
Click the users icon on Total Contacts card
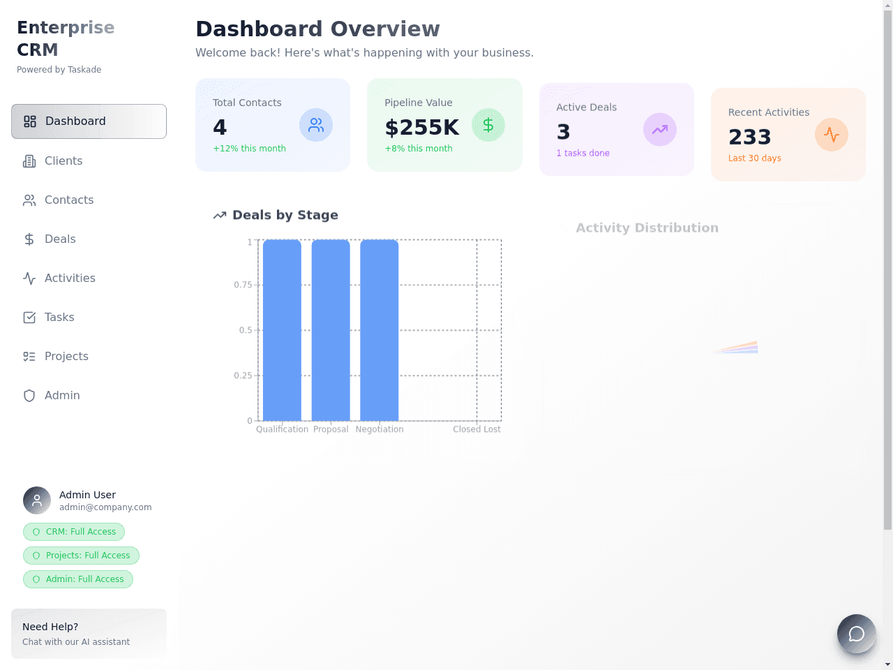pos(316,125)
